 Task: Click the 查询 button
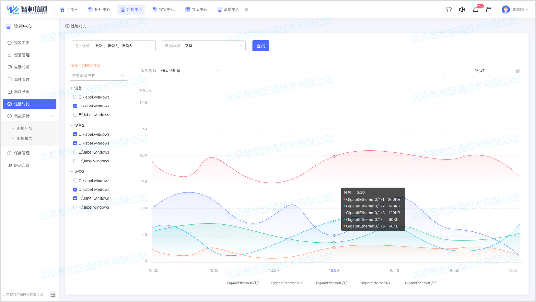click(x=261, y=46)
